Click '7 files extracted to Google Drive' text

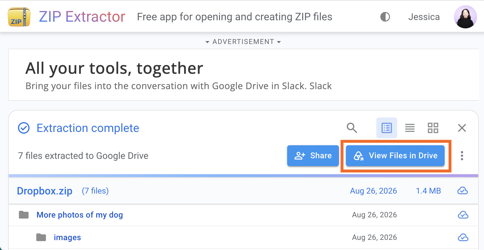tap(83, 156)
